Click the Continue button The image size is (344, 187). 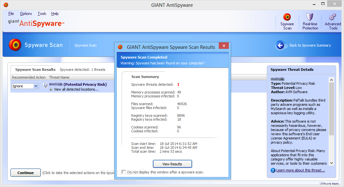click(25, 172)
